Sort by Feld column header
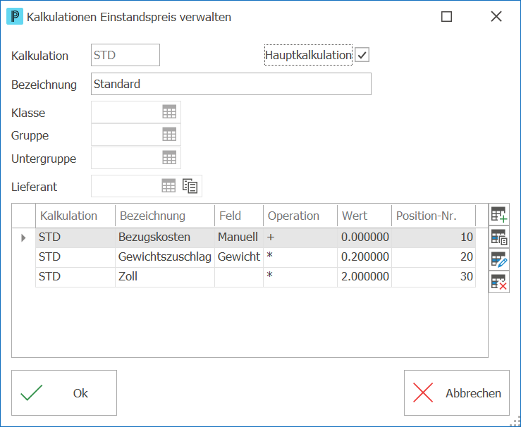 click(239, 216)
